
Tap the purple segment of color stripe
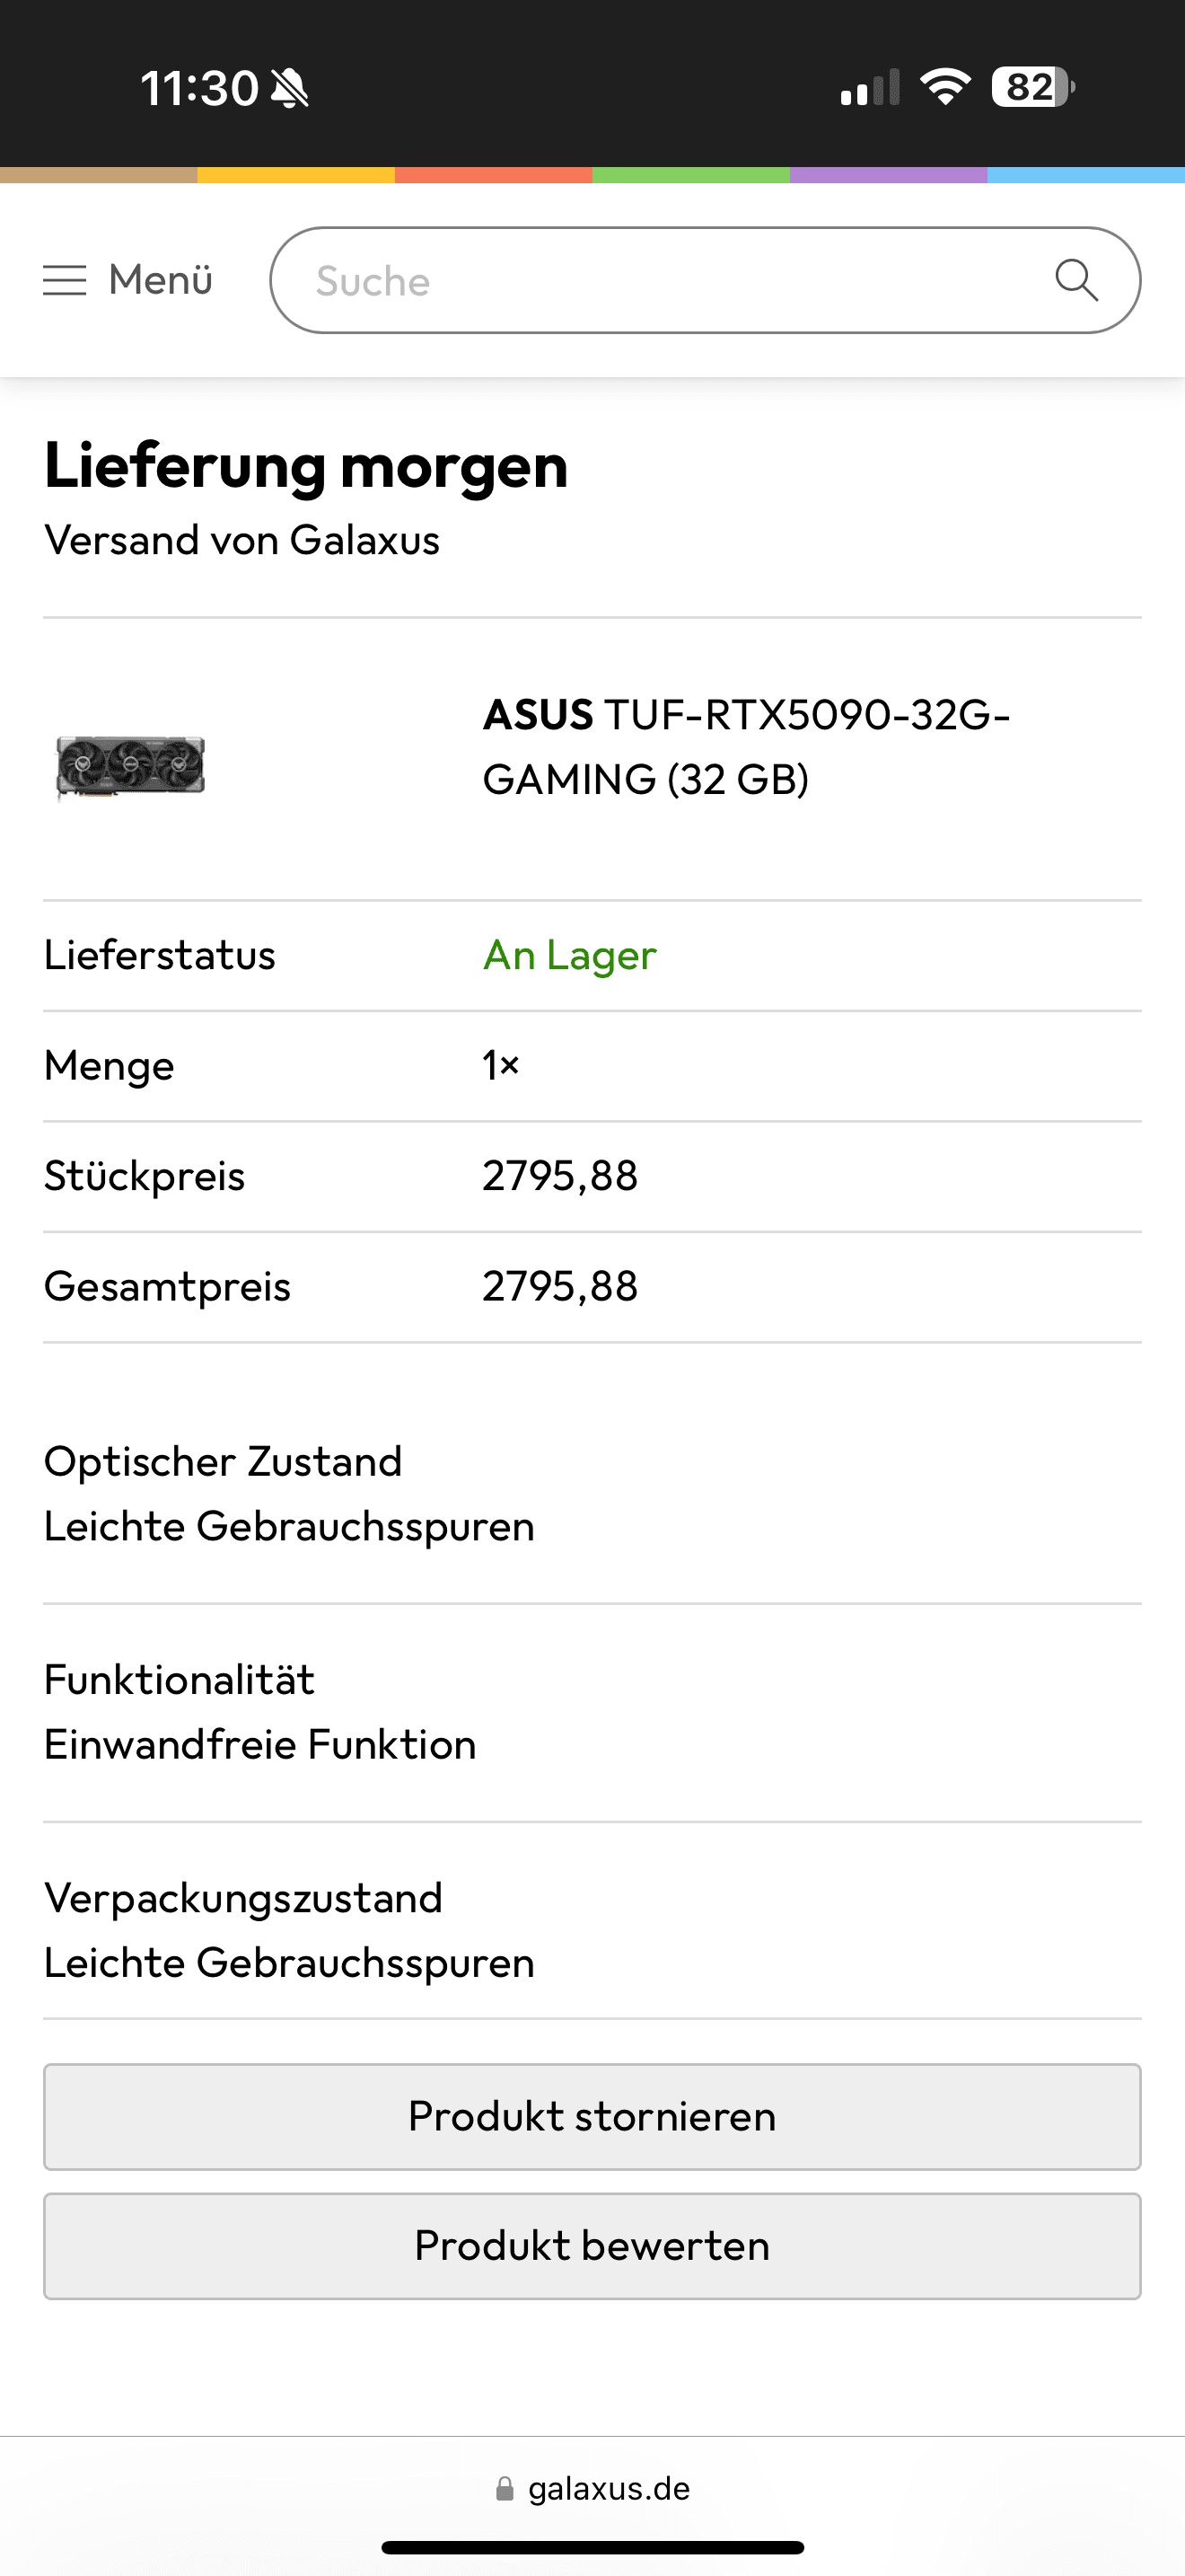(x=888, y=175)
